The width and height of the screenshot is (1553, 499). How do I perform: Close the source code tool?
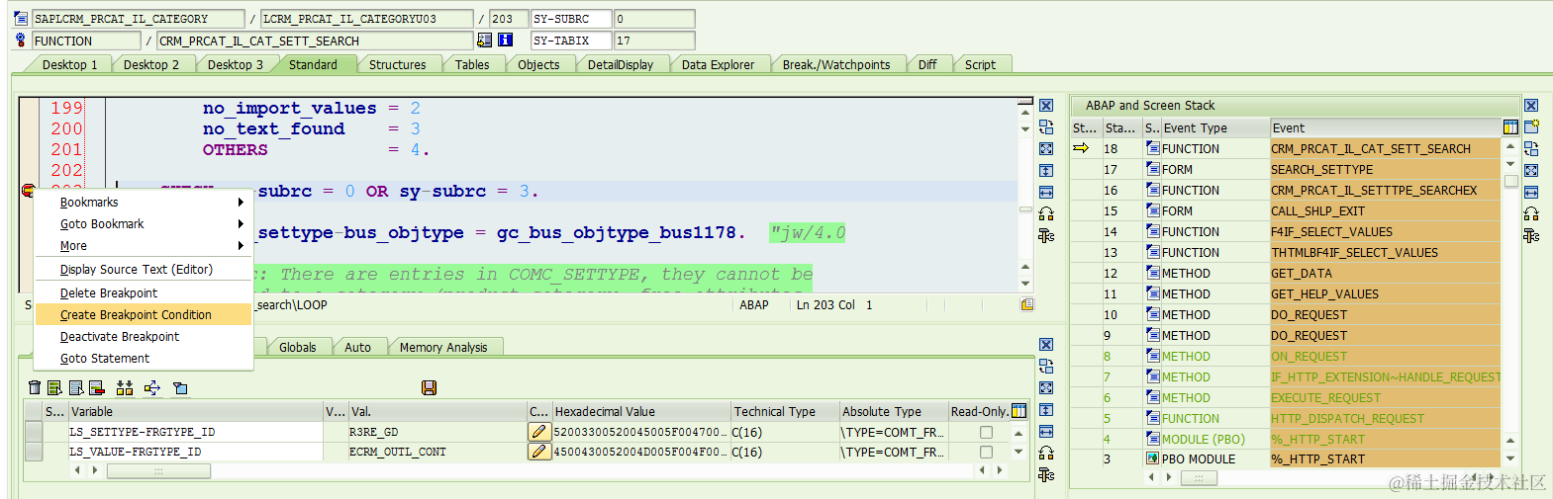click(x=1046, y=106)
